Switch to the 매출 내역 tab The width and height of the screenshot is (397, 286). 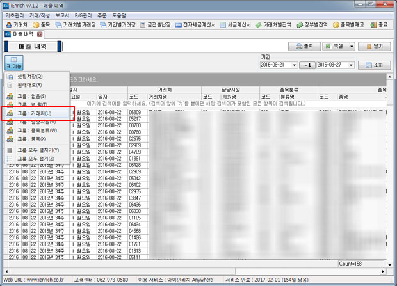pos(23,33)
